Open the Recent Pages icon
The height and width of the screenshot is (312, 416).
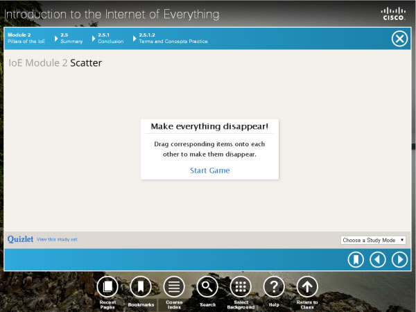click(107, 286)
